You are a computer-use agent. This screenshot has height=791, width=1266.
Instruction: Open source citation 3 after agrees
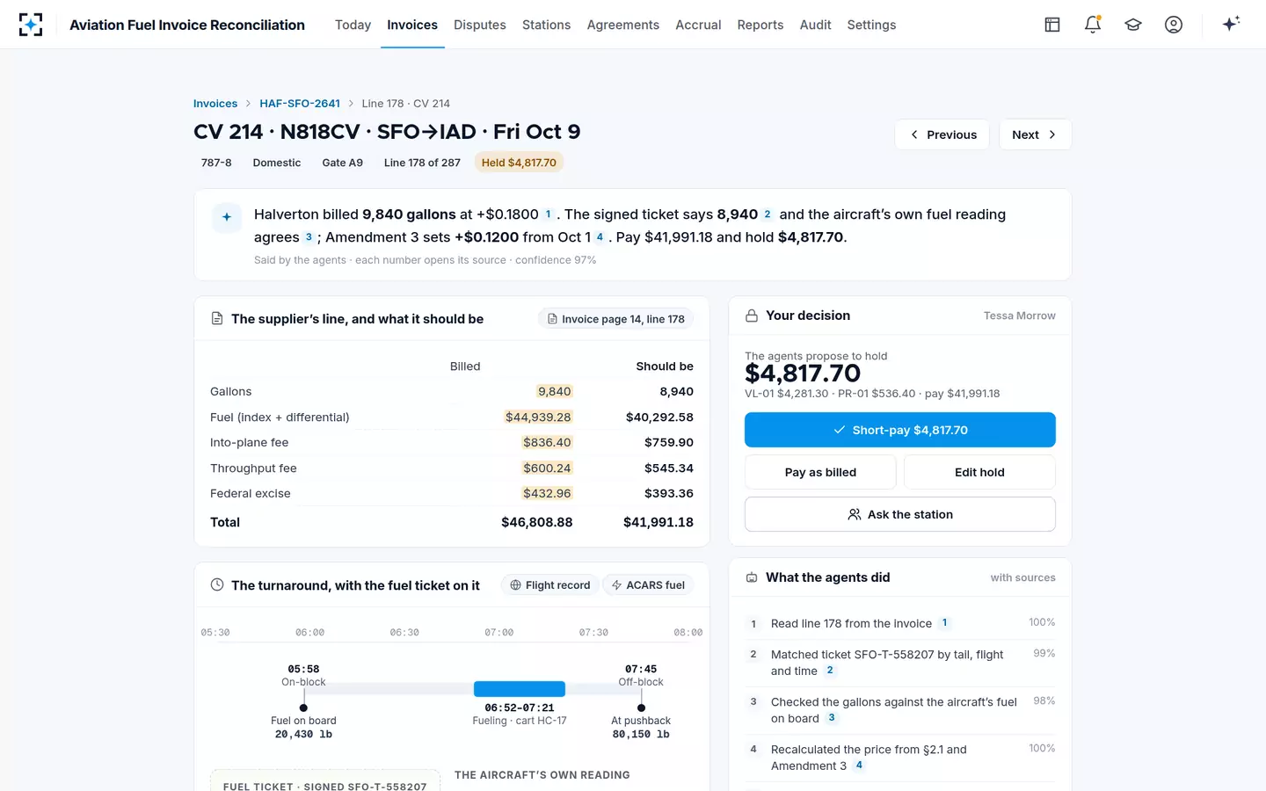pos(309,237)
